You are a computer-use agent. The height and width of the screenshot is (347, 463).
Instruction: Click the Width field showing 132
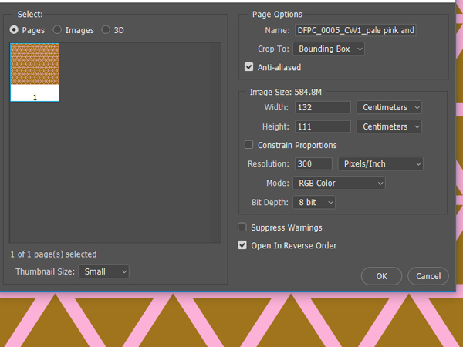click(x=323, y=107)
